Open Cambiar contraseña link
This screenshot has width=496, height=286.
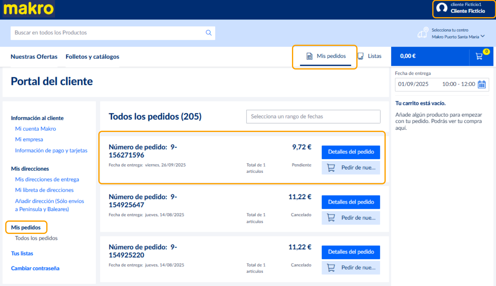[35, 269]
